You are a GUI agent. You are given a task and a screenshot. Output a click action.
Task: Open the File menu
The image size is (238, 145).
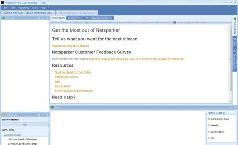pos(6,8)
